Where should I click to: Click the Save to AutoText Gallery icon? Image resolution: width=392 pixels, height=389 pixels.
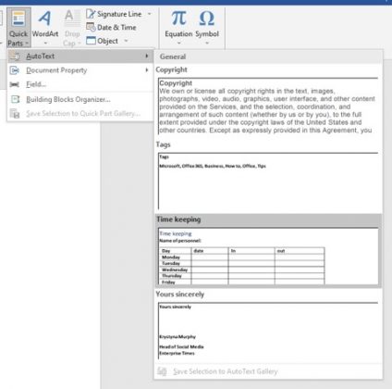[x=162, y=371]
